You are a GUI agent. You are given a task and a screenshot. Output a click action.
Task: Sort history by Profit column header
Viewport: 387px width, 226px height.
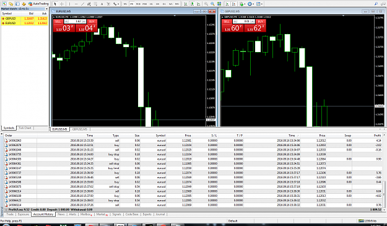pos(377,136)
